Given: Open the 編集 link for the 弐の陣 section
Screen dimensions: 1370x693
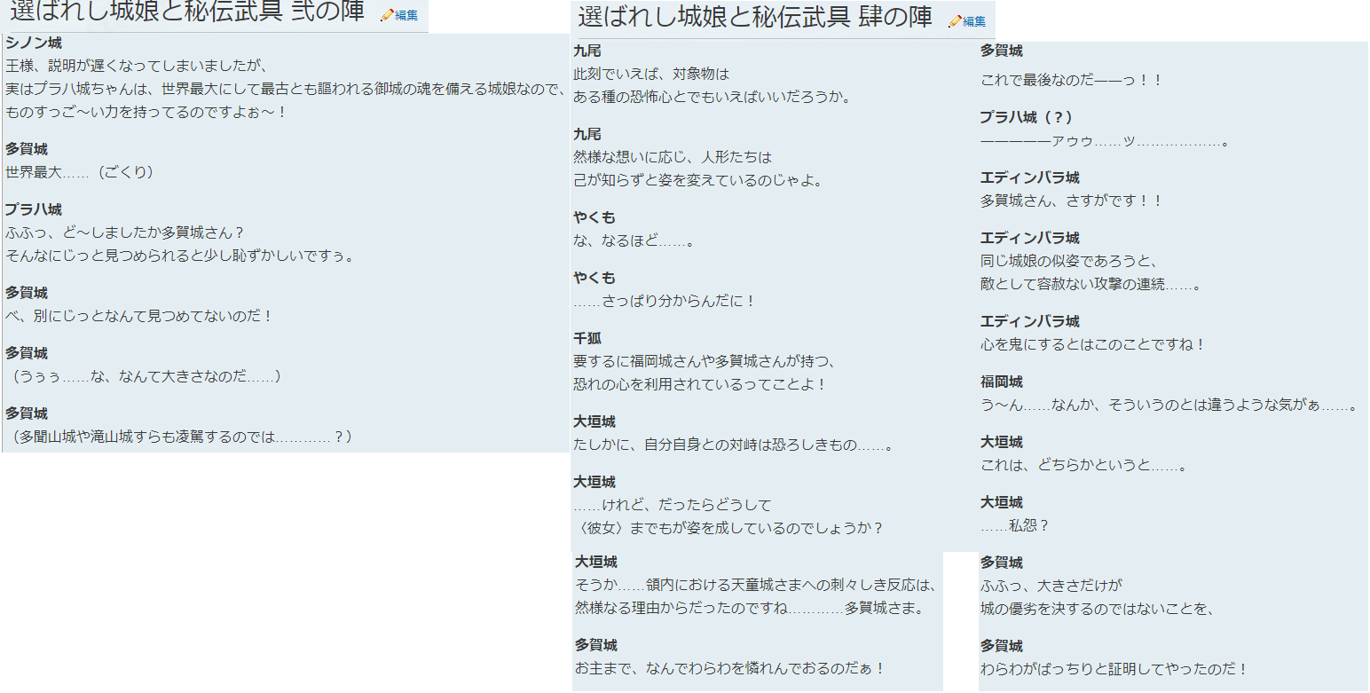Looking at the screenshot, I should (x=406, y=16).
